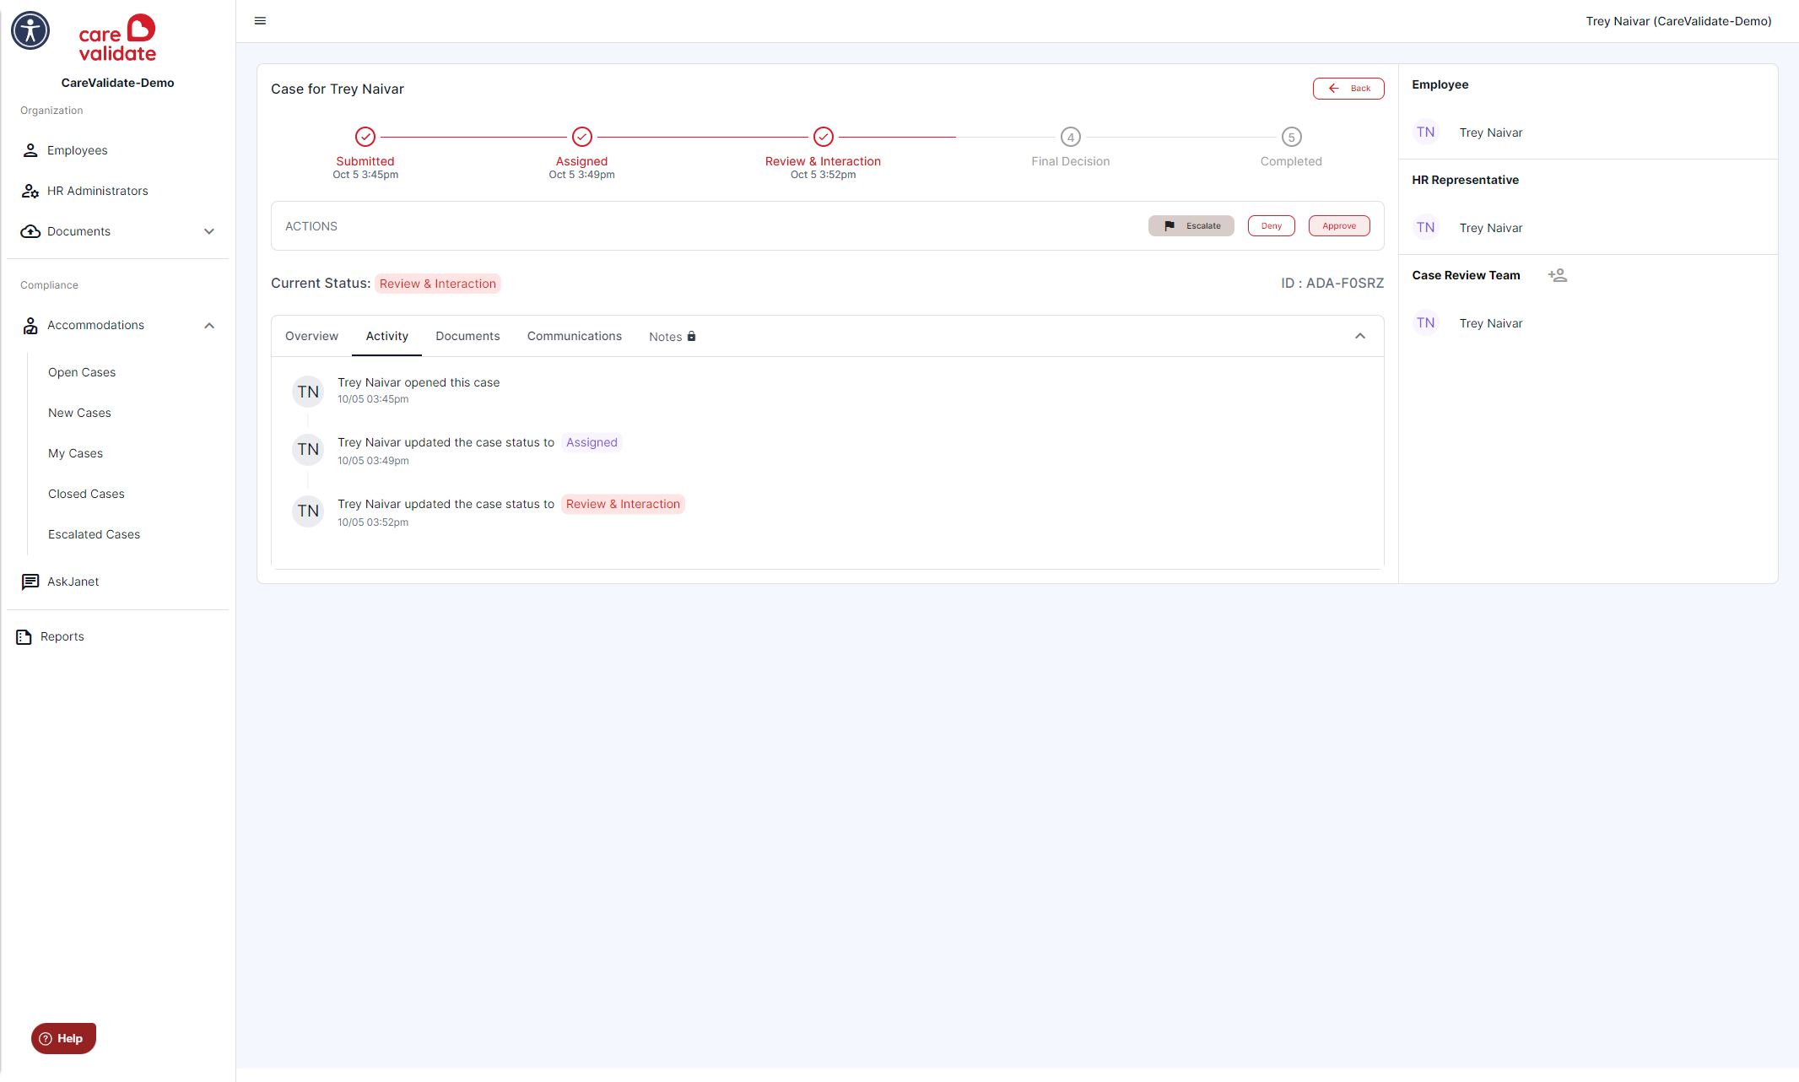The height and width of the screenshot is (1082, 1799).
Task: Click the Employees person icon
Action: (30, 150)
